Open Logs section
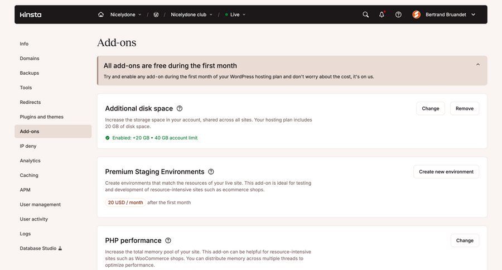 [53, 234]
